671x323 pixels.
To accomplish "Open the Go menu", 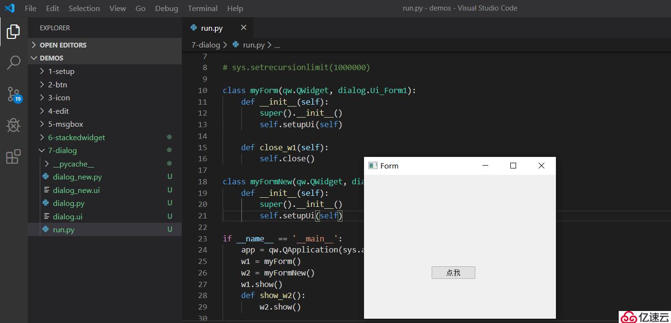I will click(x=141, y=8).
